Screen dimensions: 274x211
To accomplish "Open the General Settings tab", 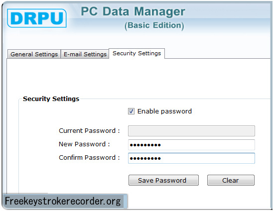I will (34, 54).
